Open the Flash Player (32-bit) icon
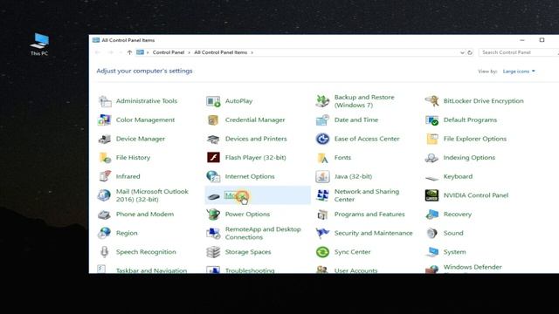The image size is (559, 314). 213,158
